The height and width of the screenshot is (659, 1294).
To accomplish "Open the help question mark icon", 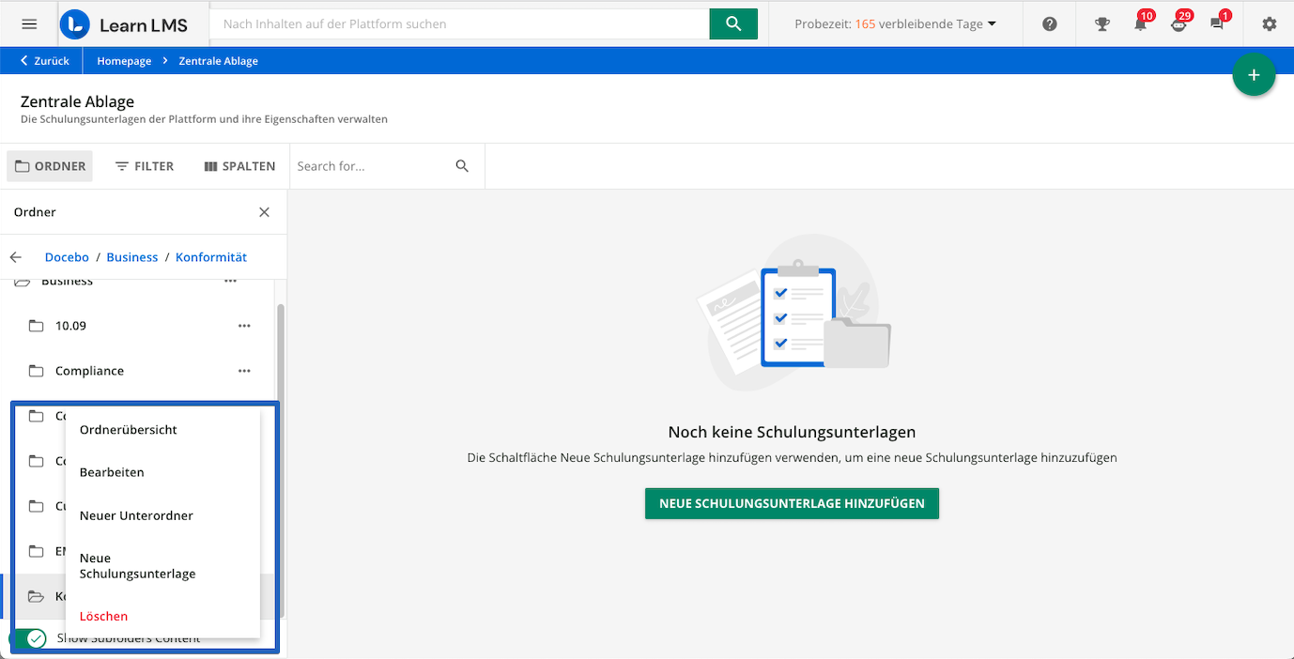I will click(x=1049, y=23).
